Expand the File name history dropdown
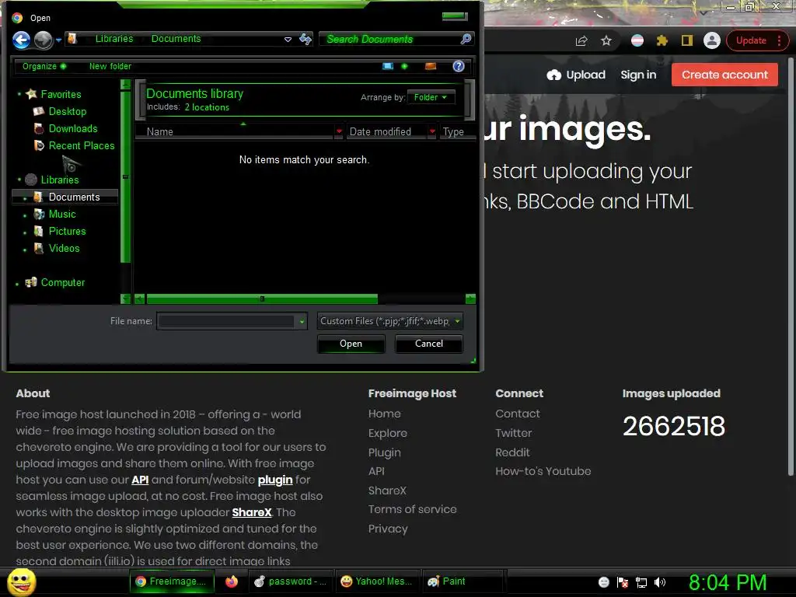 coord(302,321)
